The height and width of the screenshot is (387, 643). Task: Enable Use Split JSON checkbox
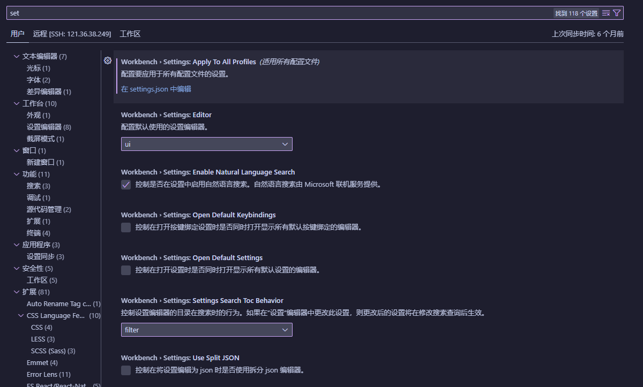pyautogui.click(x=126, y=370)
